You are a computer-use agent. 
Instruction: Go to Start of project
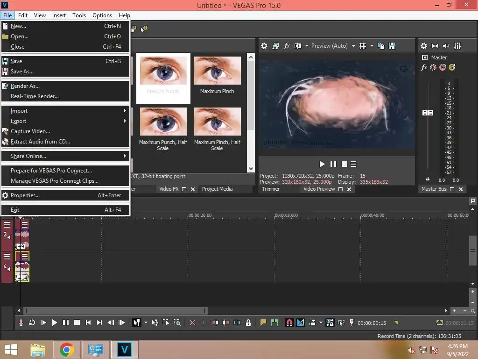click(x=88, y=323)
